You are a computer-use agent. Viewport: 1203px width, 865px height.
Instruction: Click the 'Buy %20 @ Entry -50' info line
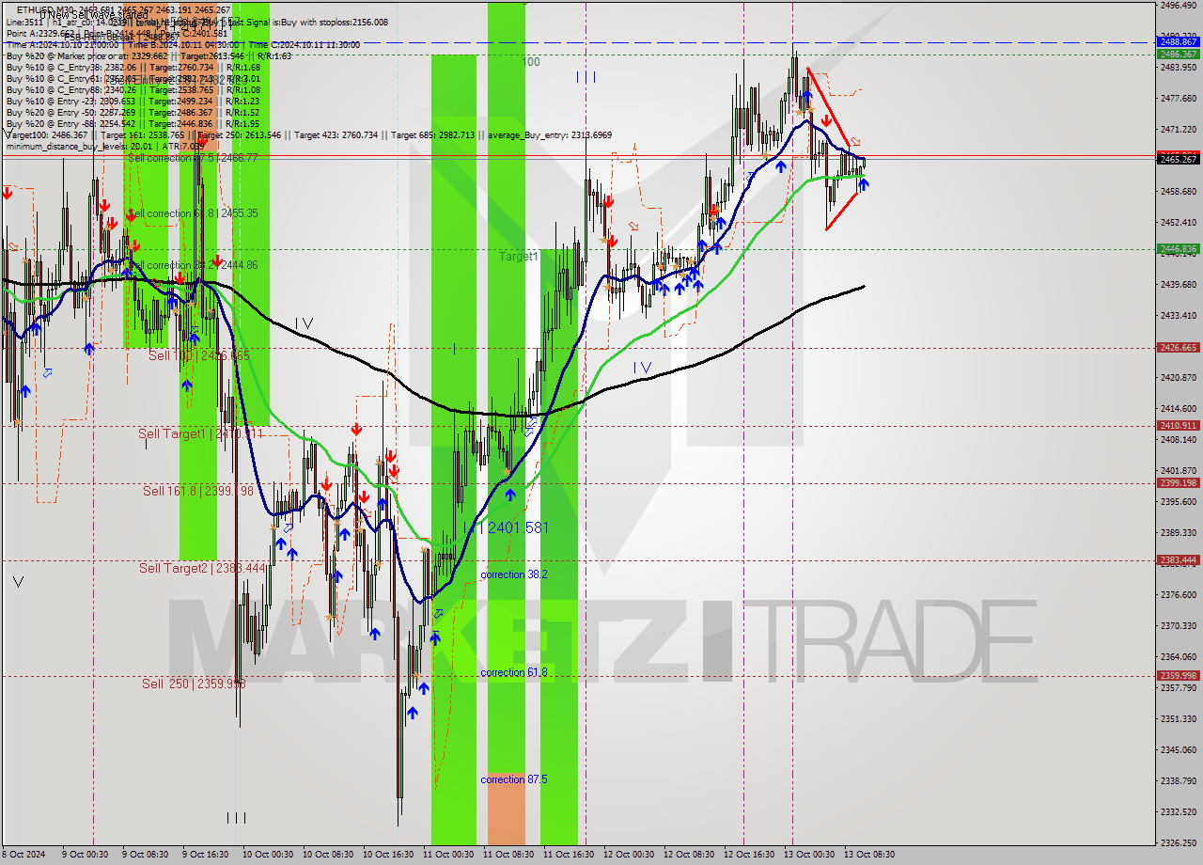(x=133, y=113)
